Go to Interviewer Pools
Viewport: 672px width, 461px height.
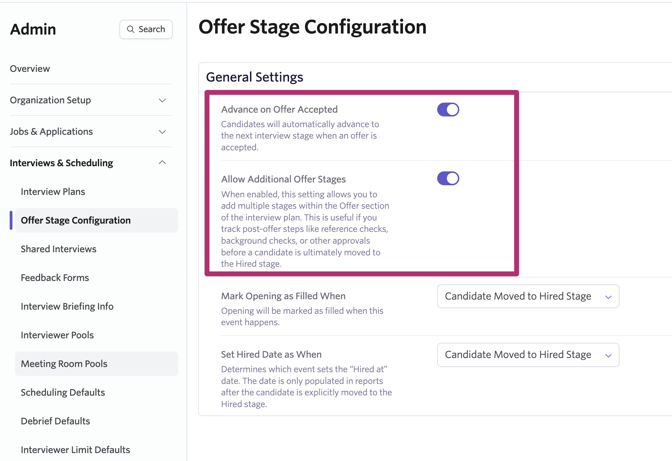pyautogui.click(x=57, y=335)
